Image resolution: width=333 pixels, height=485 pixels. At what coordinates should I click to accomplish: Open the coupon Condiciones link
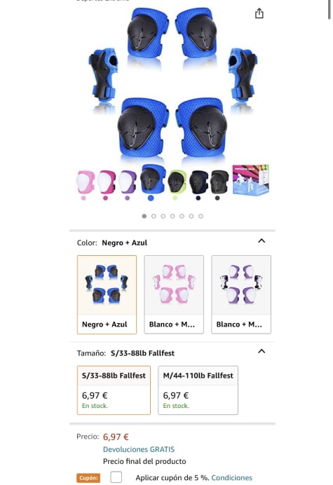coord(232,477)
